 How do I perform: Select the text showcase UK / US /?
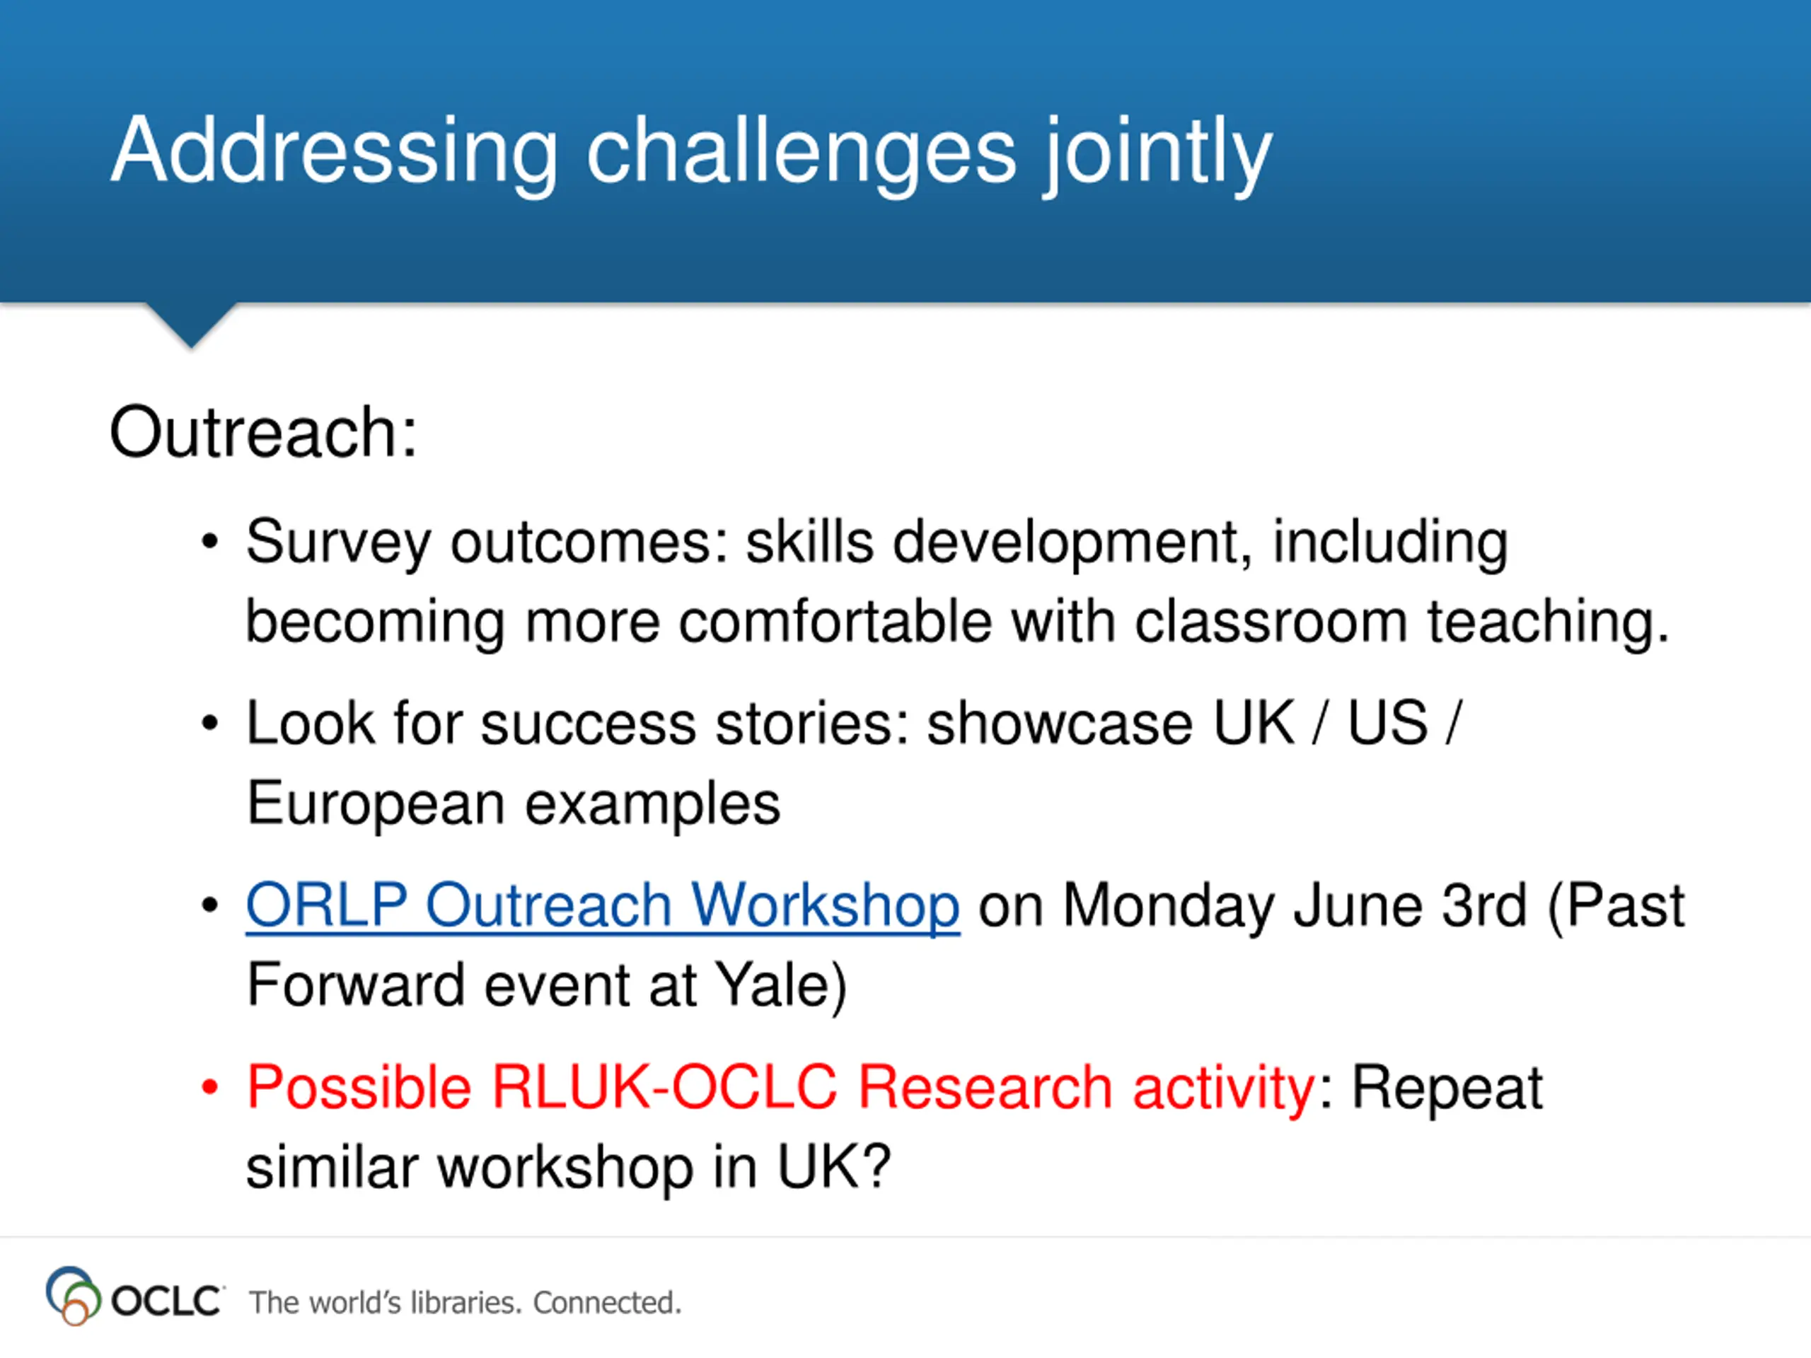(1193, 724)
